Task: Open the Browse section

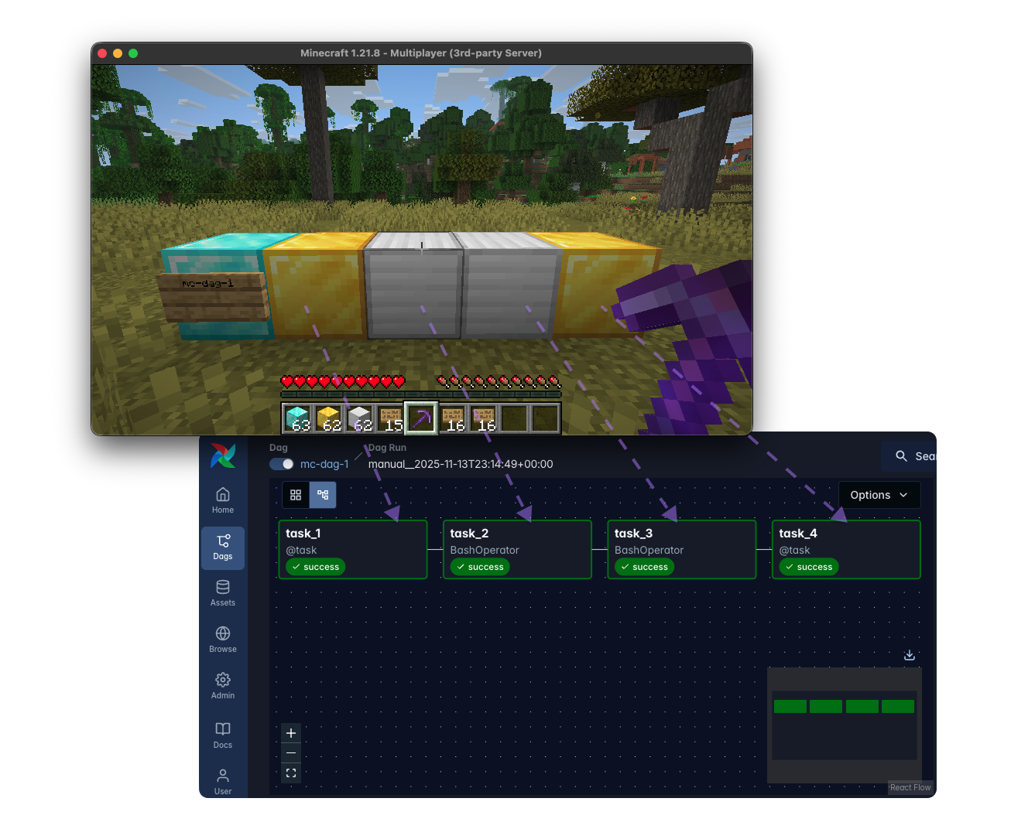Action: click(x=222, y=640)
